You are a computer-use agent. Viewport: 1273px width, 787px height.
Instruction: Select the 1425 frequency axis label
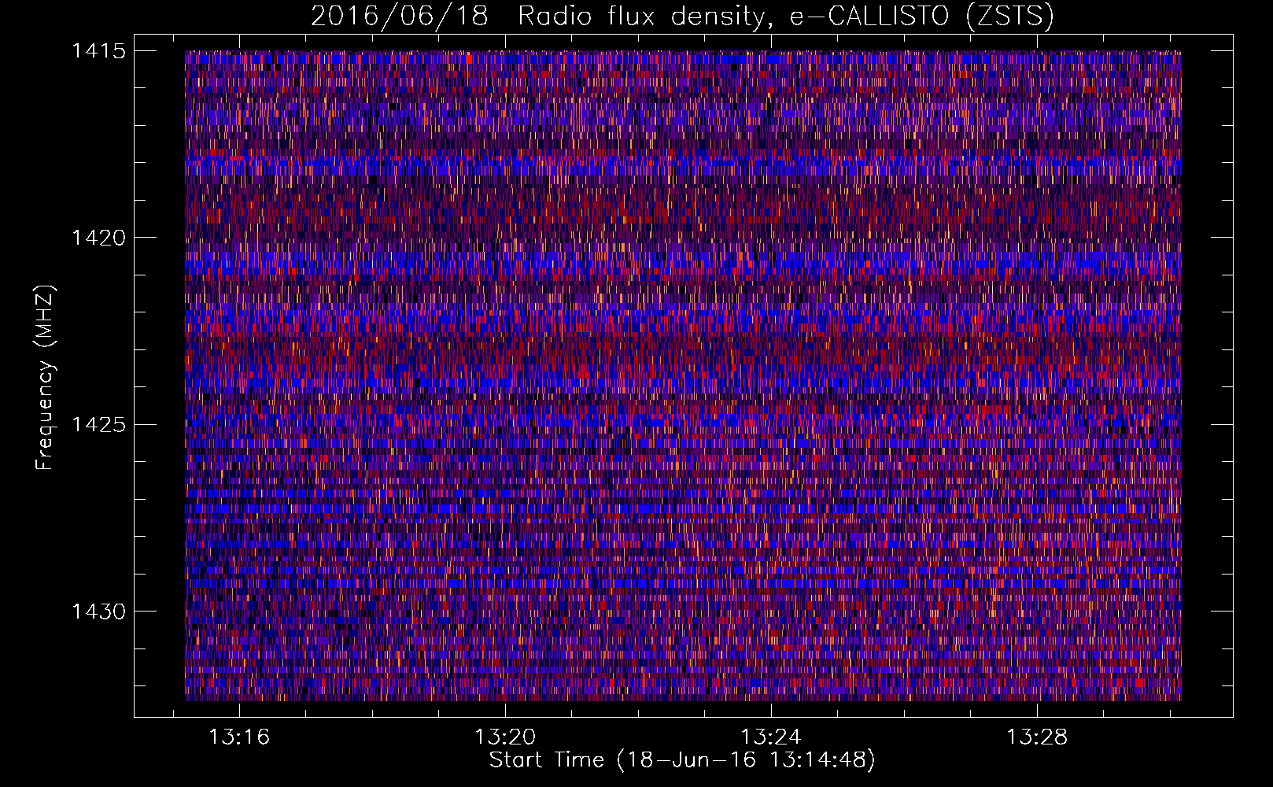coord(98,425)
